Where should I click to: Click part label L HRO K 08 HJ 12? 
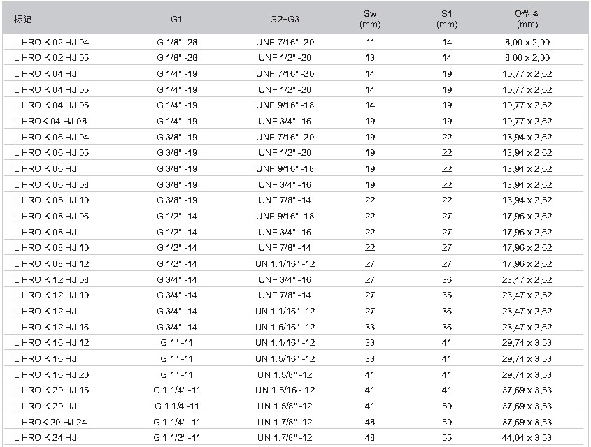pyautogui.click(x=51, y=264)
